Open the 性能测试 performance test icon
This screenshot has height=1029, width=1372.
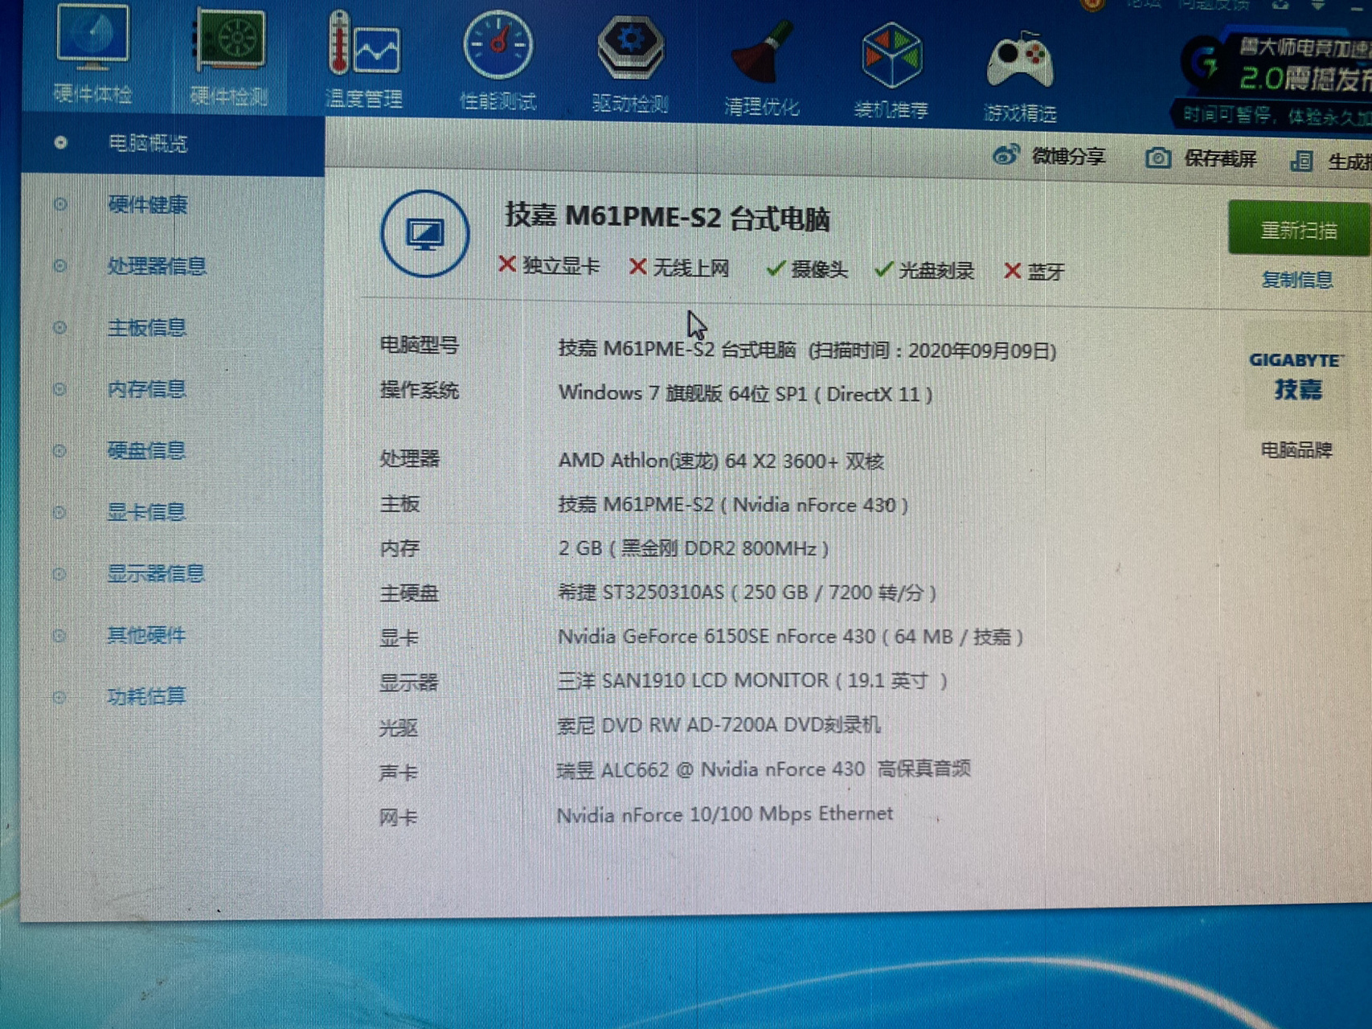coord(498,61)
